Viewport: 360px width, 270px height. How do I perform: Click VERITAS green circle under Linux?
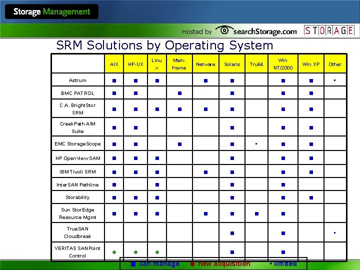[157, 252]
